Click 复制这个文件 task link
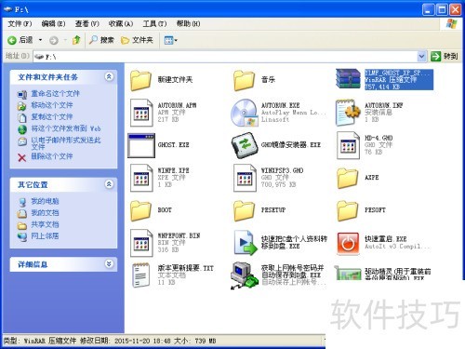Viewport: 465px width, 349px height. 52,117
